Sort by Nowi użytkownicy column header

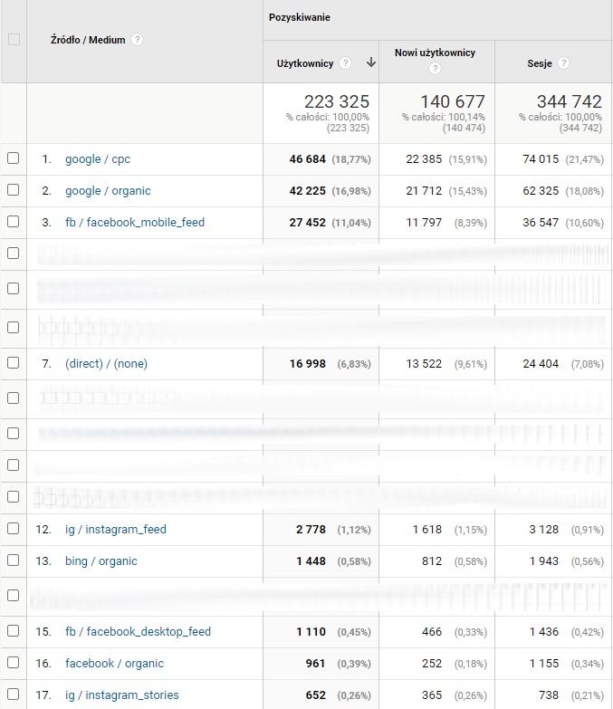[435, 53]
